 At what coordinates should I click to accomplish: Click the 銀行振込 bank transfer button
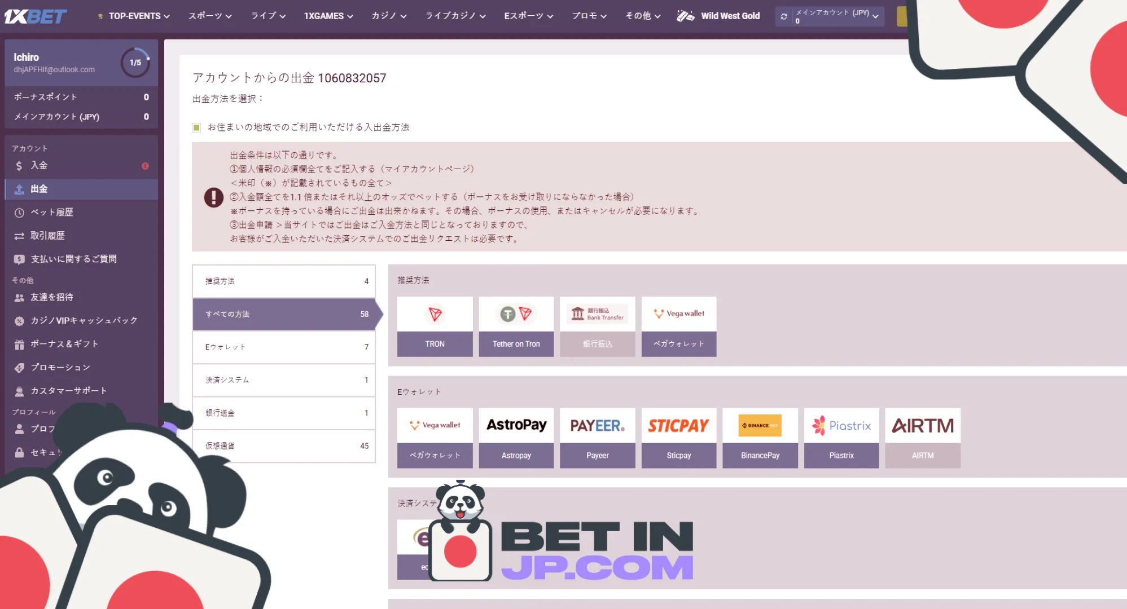pos(598,344)
